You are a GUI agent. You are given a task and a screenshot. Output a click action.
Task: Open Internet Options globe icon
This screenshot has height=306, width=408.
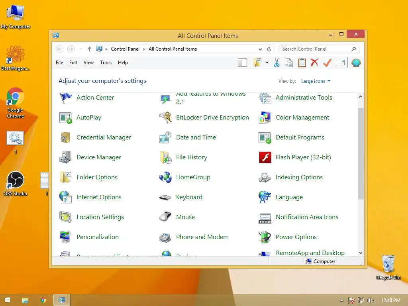(65, 197)
